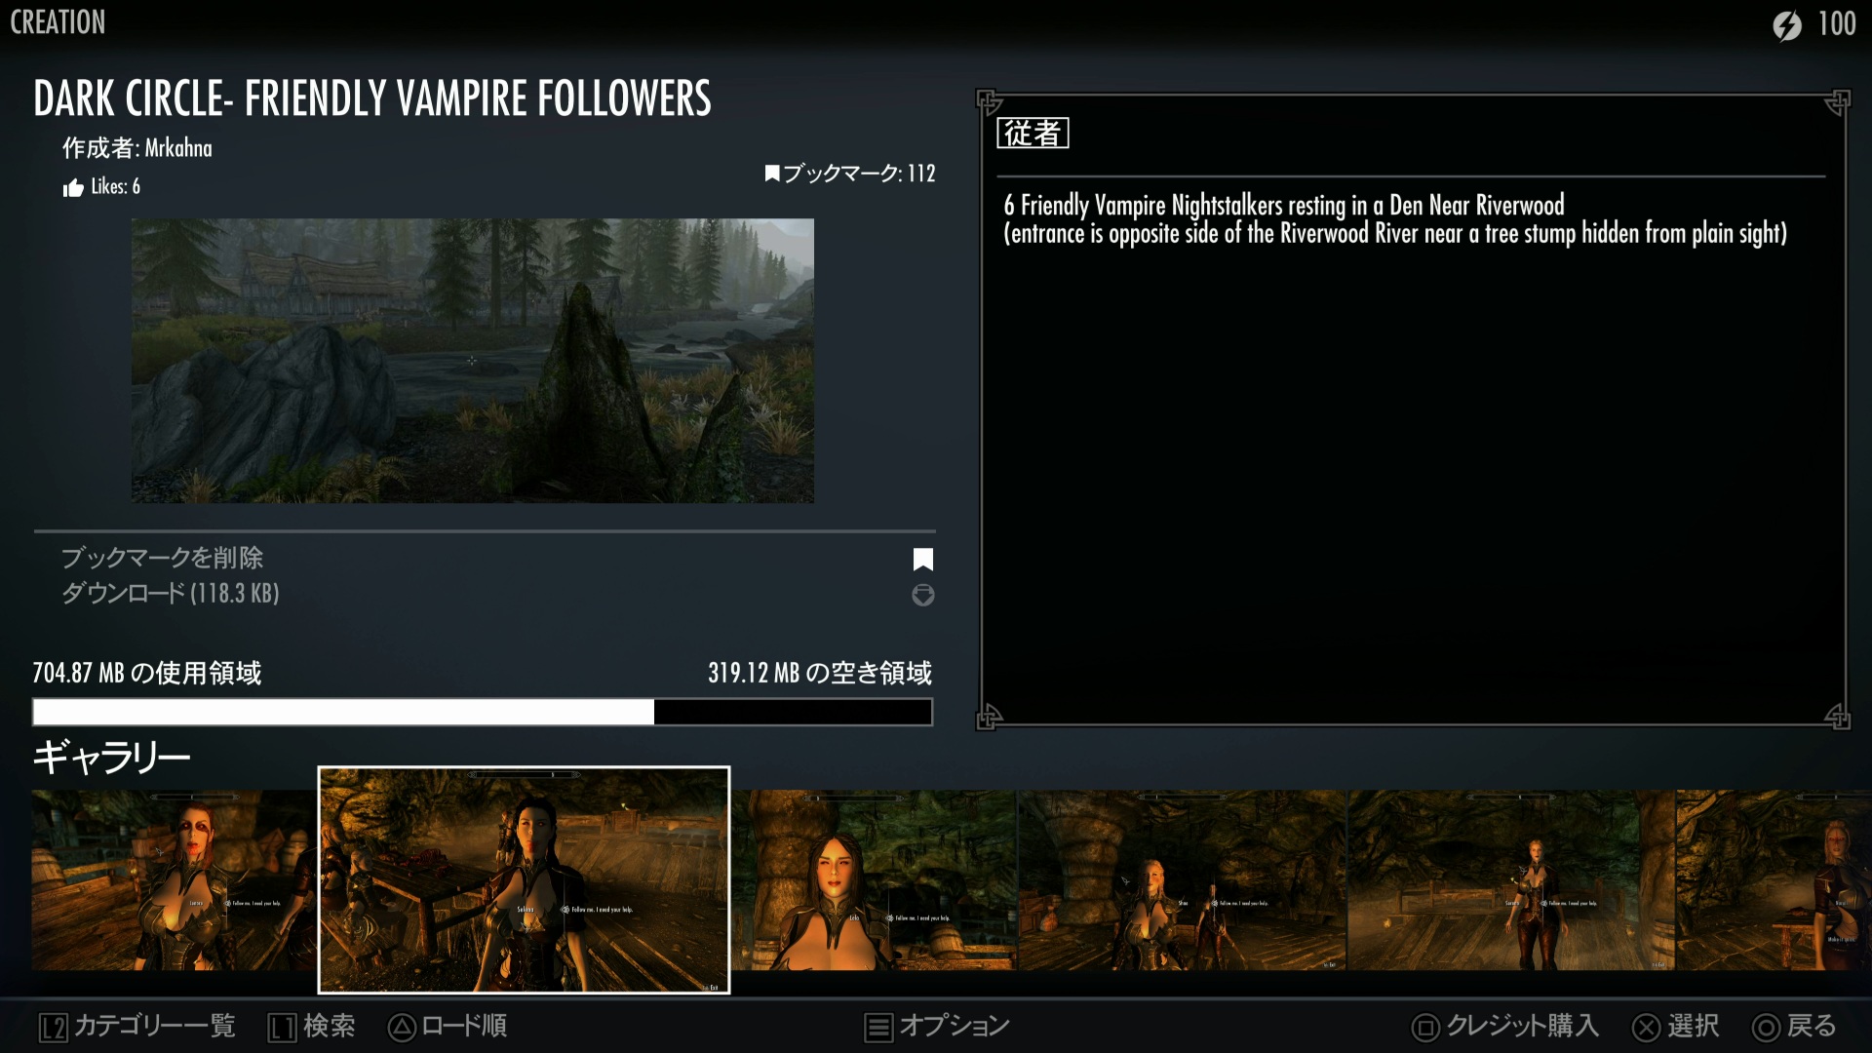
Task: Click the cross button icon
Action: [1646, 1028]
